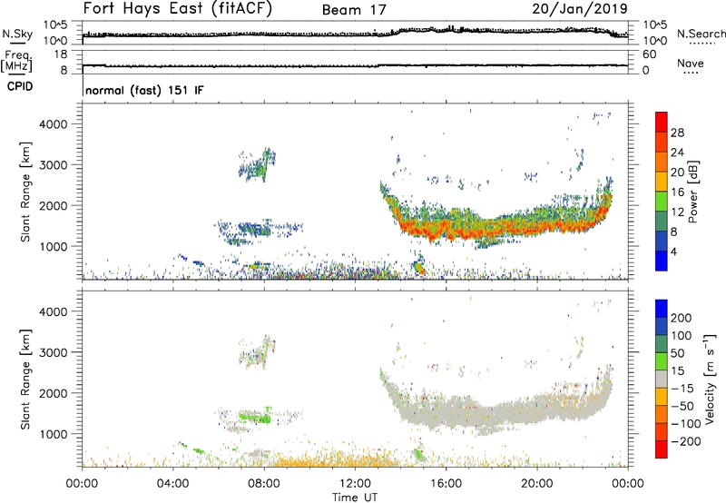Image resolution: width=726 pixels, height=503 pixels.
Task: Click the -15 label on velocity colorbar
Action: (682, 389)
